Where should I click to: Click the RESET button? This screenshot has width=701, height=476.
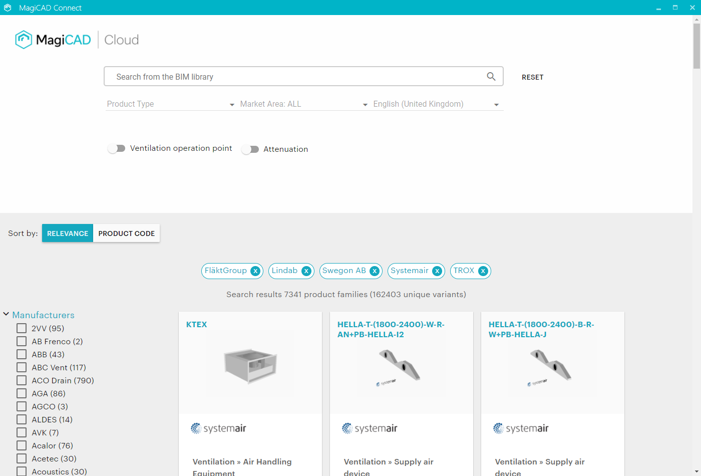(x=532, y=77)
